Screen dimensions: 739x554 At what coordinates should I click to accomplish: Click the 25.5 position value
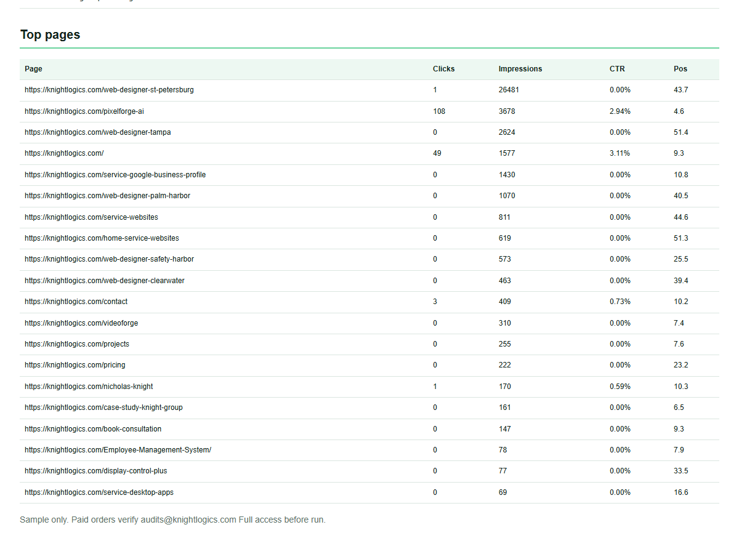coord(681,259)
